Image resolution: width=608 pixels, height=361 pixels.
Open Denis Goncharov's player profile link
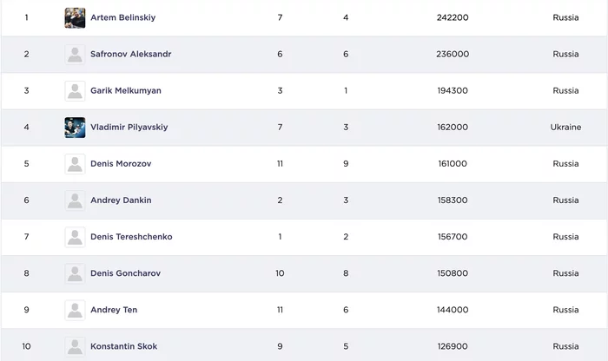point(125,273)
